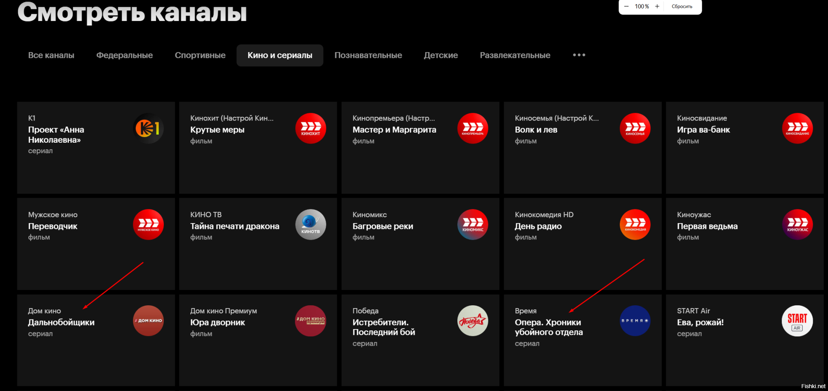Open the film Крутые меры
Screen dimensions: 828x391
click(x=217, y=130)
